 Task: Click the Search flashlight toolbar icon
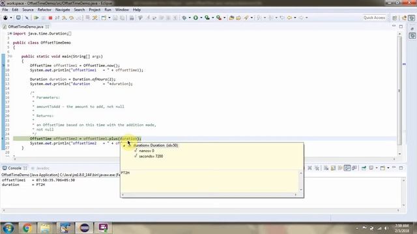(x=246, y=18)
